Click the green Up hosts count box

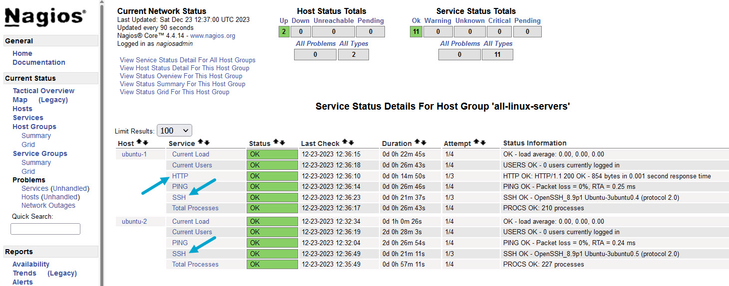(284, 32)
